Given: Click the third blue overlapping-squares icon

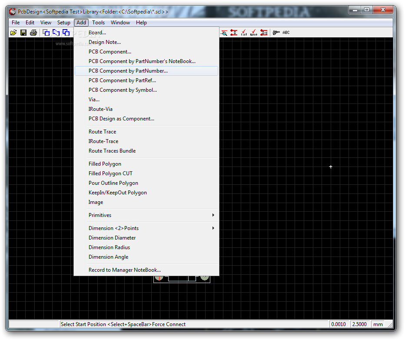Looking at the screenshot, I should click(66, 33).
